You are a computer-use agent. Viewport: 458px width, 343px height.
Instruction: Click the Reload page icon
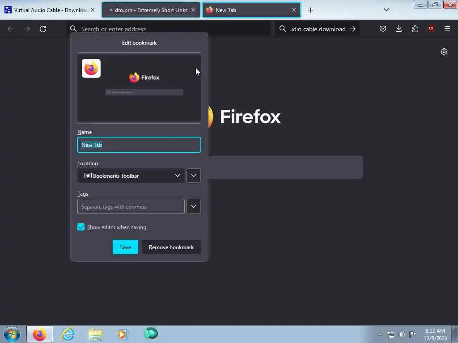(x=43, y=29)
